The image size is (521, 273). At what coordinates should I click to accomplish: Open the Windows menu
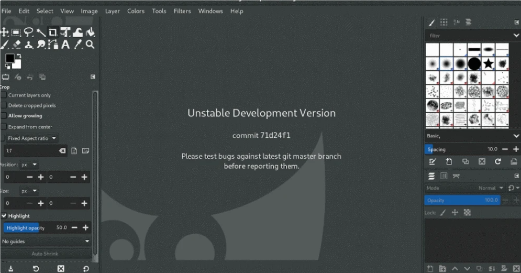coord(210,11)
